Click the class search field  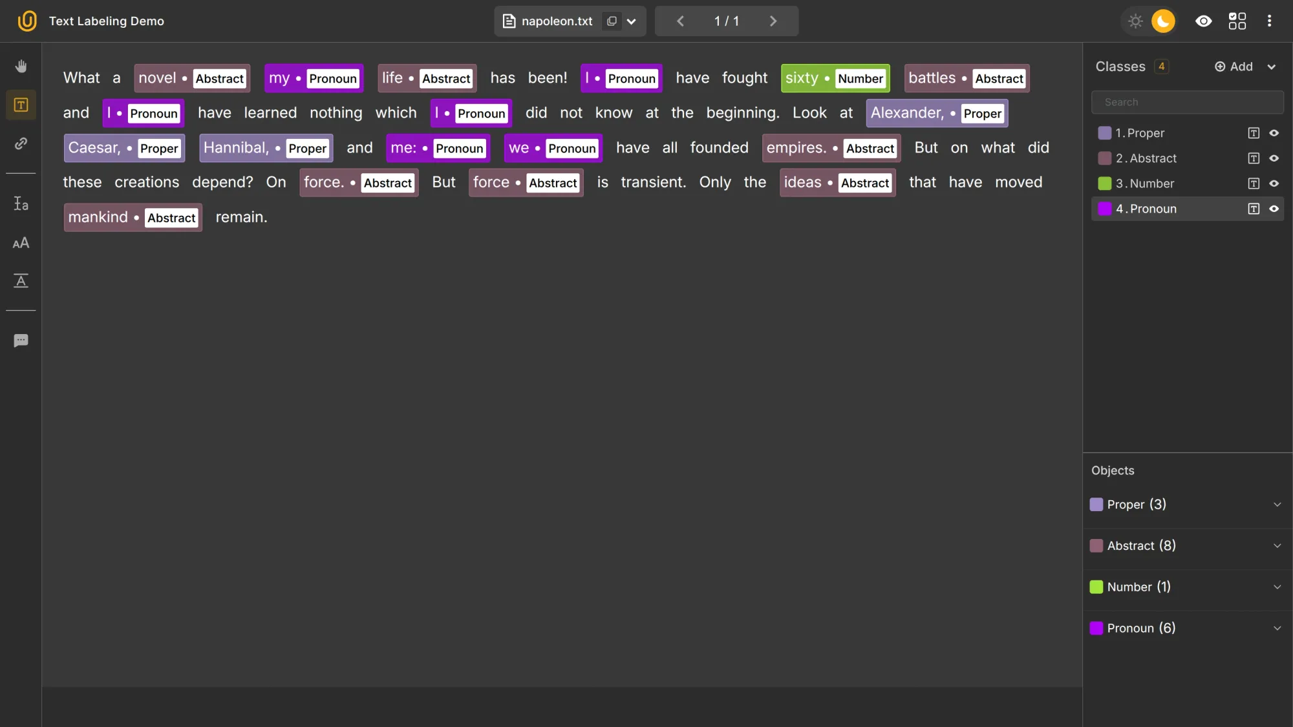[1187, 102]
